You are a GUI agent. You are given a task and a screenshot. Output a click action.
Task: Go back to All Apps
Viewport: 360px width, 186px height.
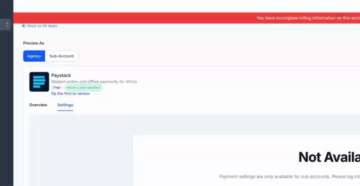40,26
